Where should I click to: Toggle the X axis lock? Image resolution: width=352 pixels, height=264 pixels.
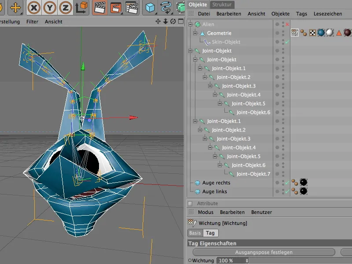34,7
